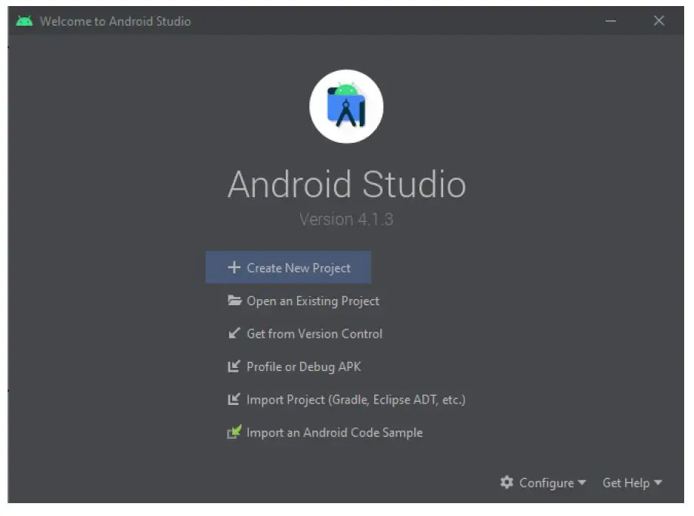The image size is (694, 516).
Task: Click the arrow icon beside Get from Version Control
Action: 234,333
